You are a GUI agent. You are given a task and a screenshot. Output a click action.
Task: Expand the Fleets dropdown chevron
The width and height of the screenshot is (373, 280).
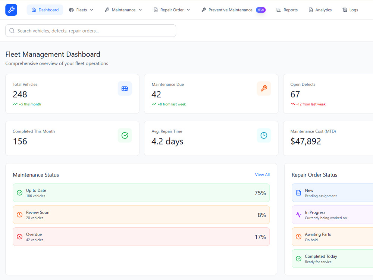[x=92, y=10]
